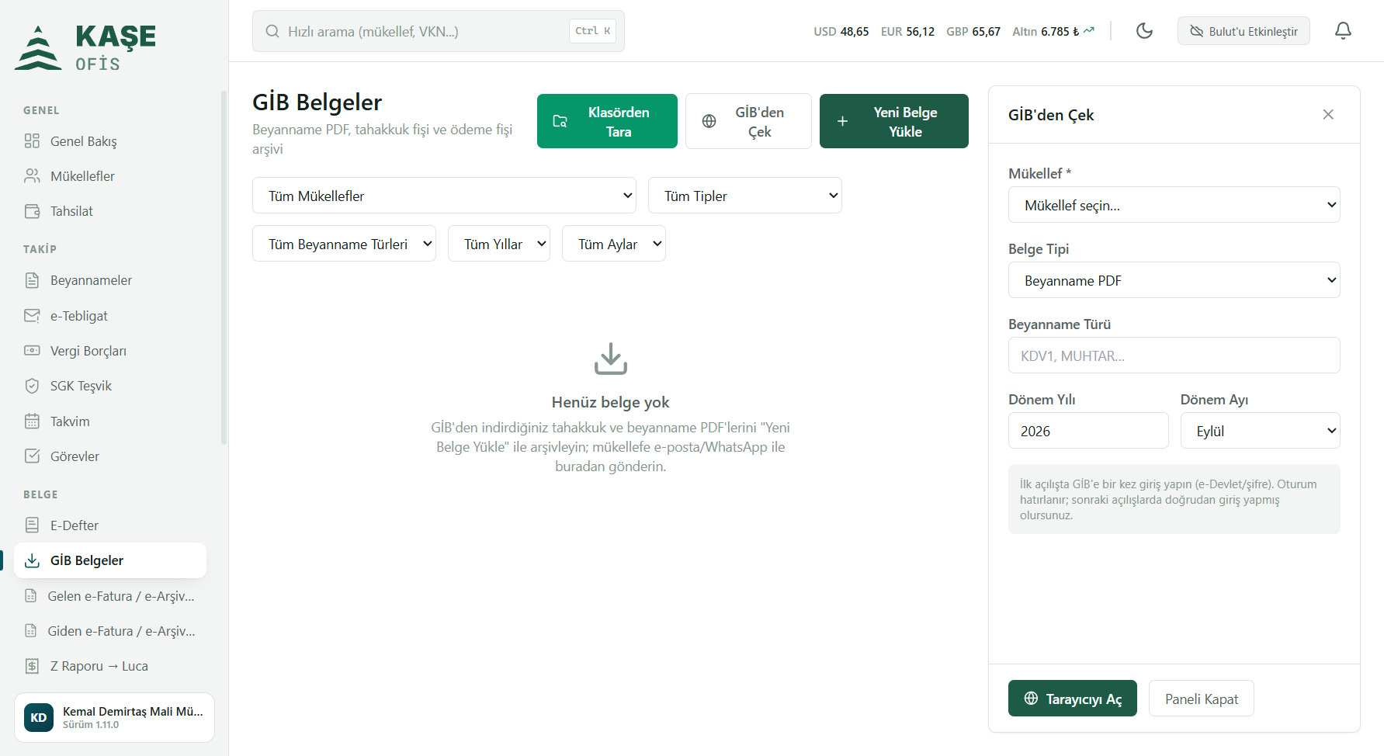This screenshot has width=1384, height=756.
Task: Open Mükellefler sidebar page
Action: (x=110, y=176)
